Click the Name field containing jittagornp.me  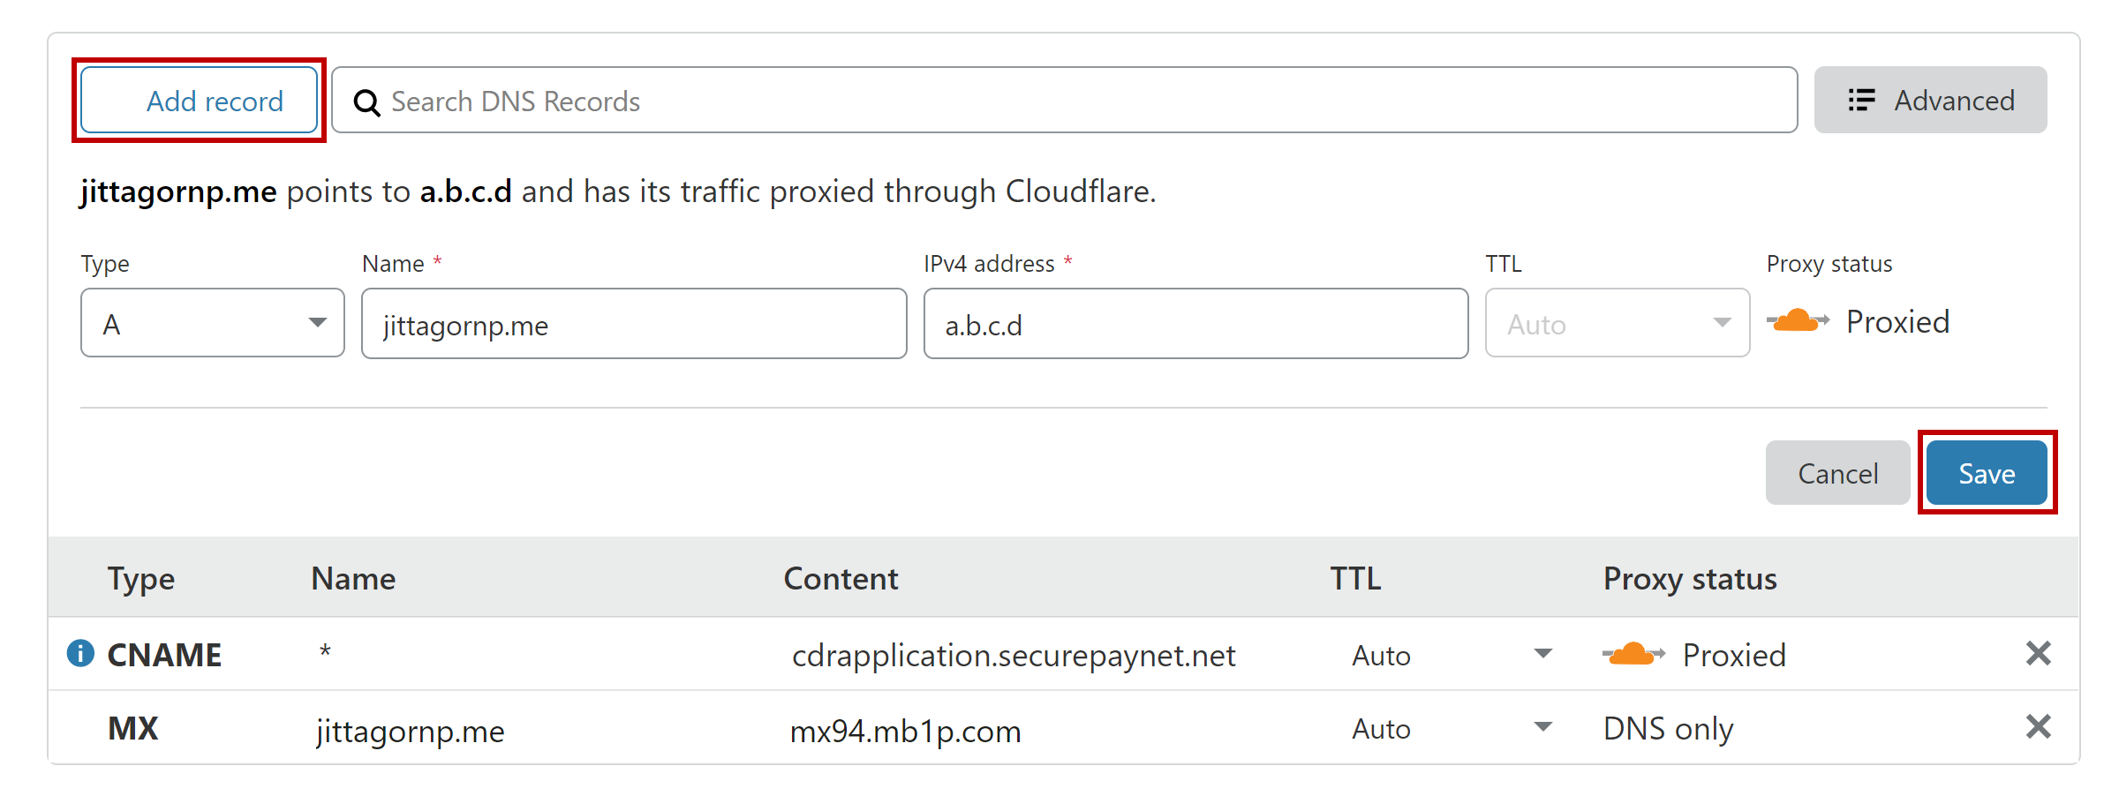633,325
